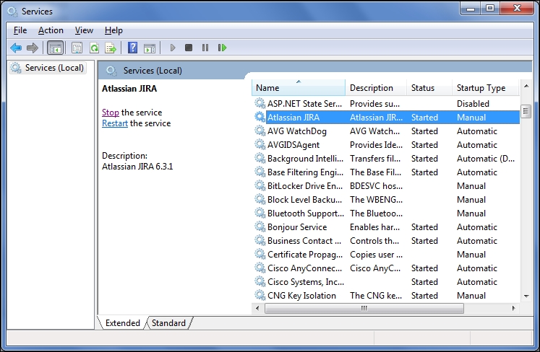The height and width of the screenshot is (352, 540).
Task: Click the Services title bar icon
Action: 12,12
